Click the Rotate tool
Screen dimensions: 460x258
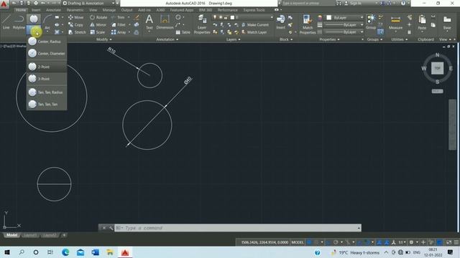click(x=98, y=17)
